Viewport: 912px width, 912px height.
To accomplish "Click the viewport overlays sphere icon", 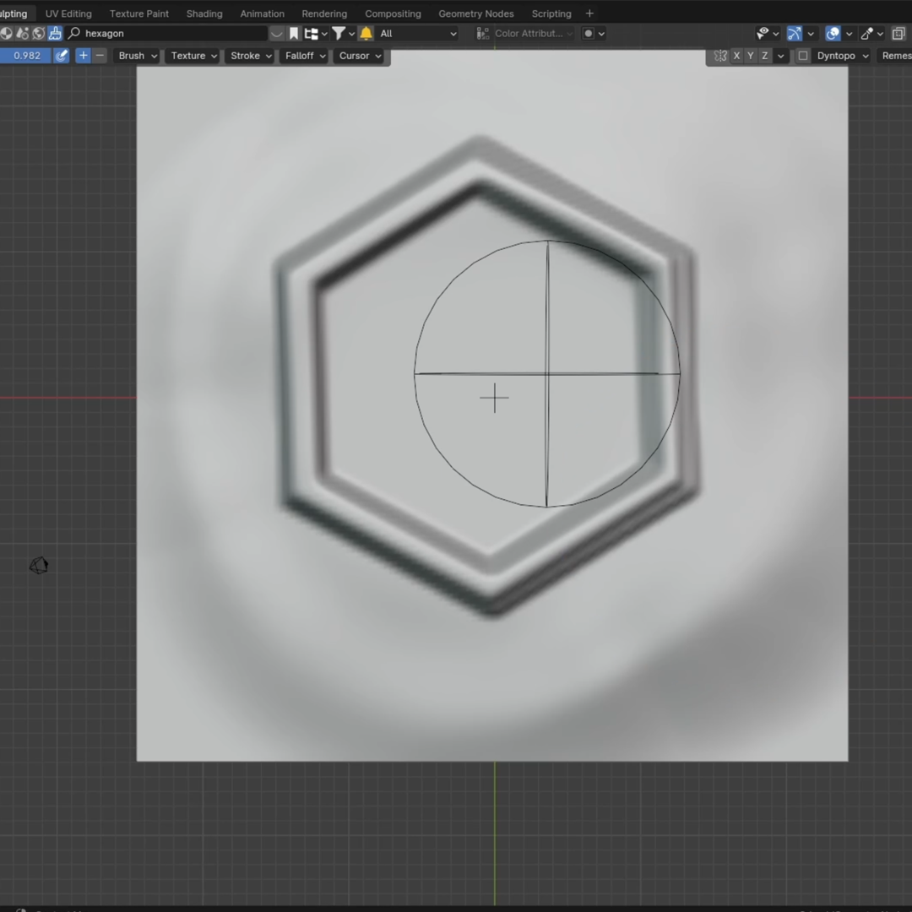I will 833,33.
